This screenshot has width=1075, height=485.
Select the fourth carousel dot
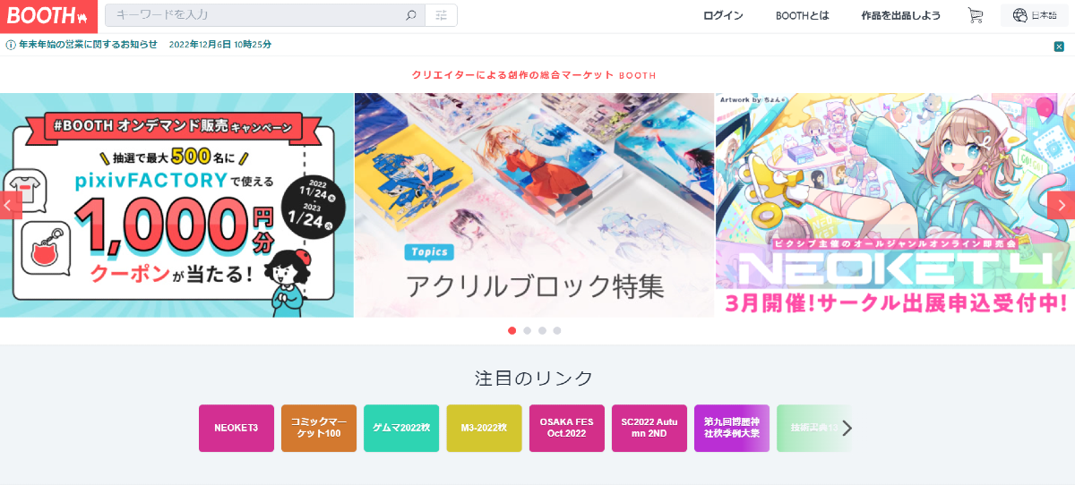(556, 330)
